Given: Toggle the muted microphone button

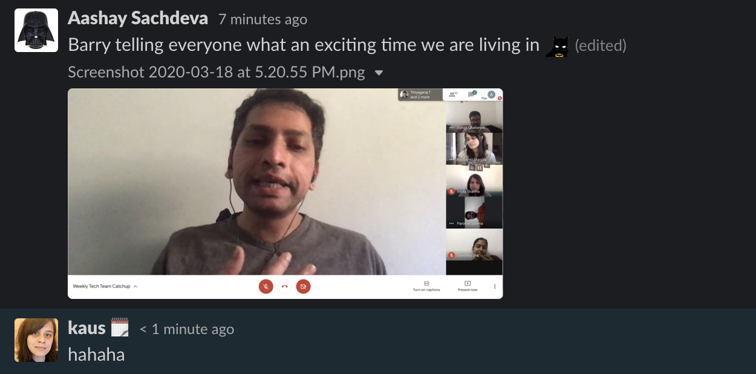Looking at the screenshot, I should [x=266, y=286].
